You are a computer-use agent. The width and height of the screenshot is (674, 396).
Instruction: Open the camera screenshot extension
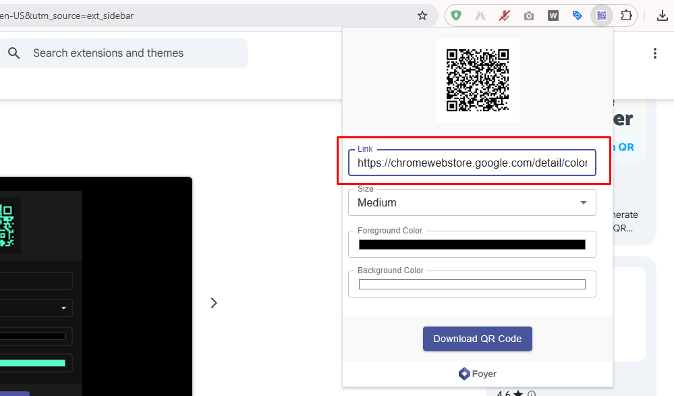(x=529, y=16)
